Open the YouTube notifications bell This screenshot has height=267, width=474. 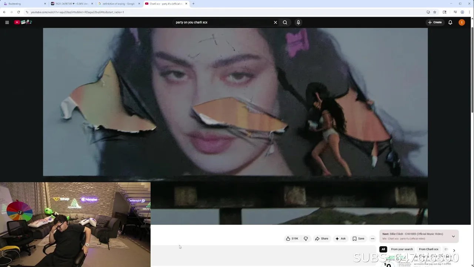450,22
